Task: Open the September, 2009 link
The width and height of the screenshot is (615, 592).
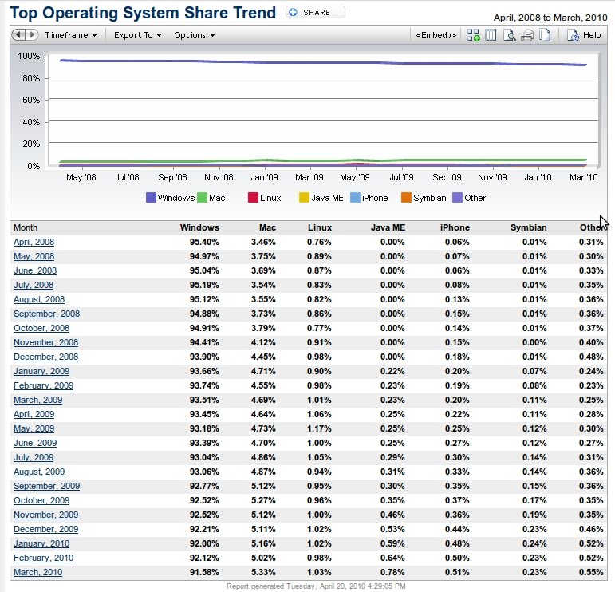Action: 46,486
